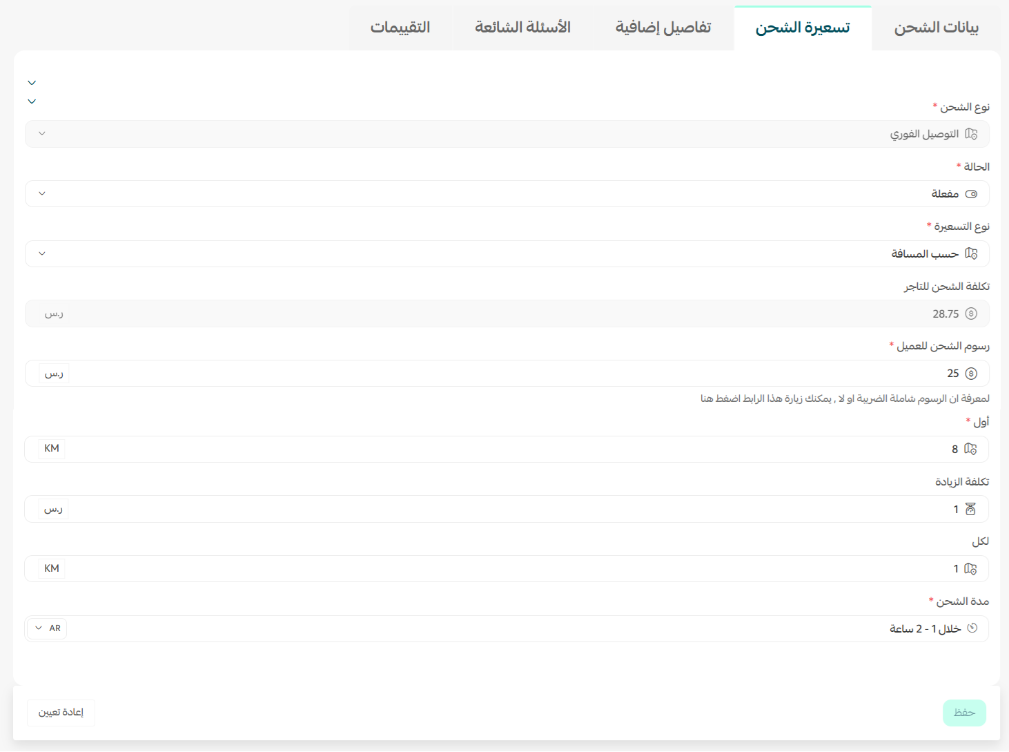
Task: Click the eye icon in status field
Action: point(971,194)
